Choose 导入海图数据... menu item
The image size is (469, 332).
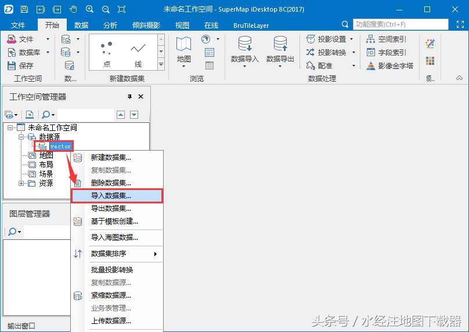click(117, 238)
